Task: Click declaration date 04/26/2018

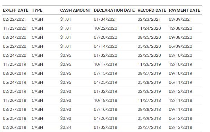Action: pos(106,118)
